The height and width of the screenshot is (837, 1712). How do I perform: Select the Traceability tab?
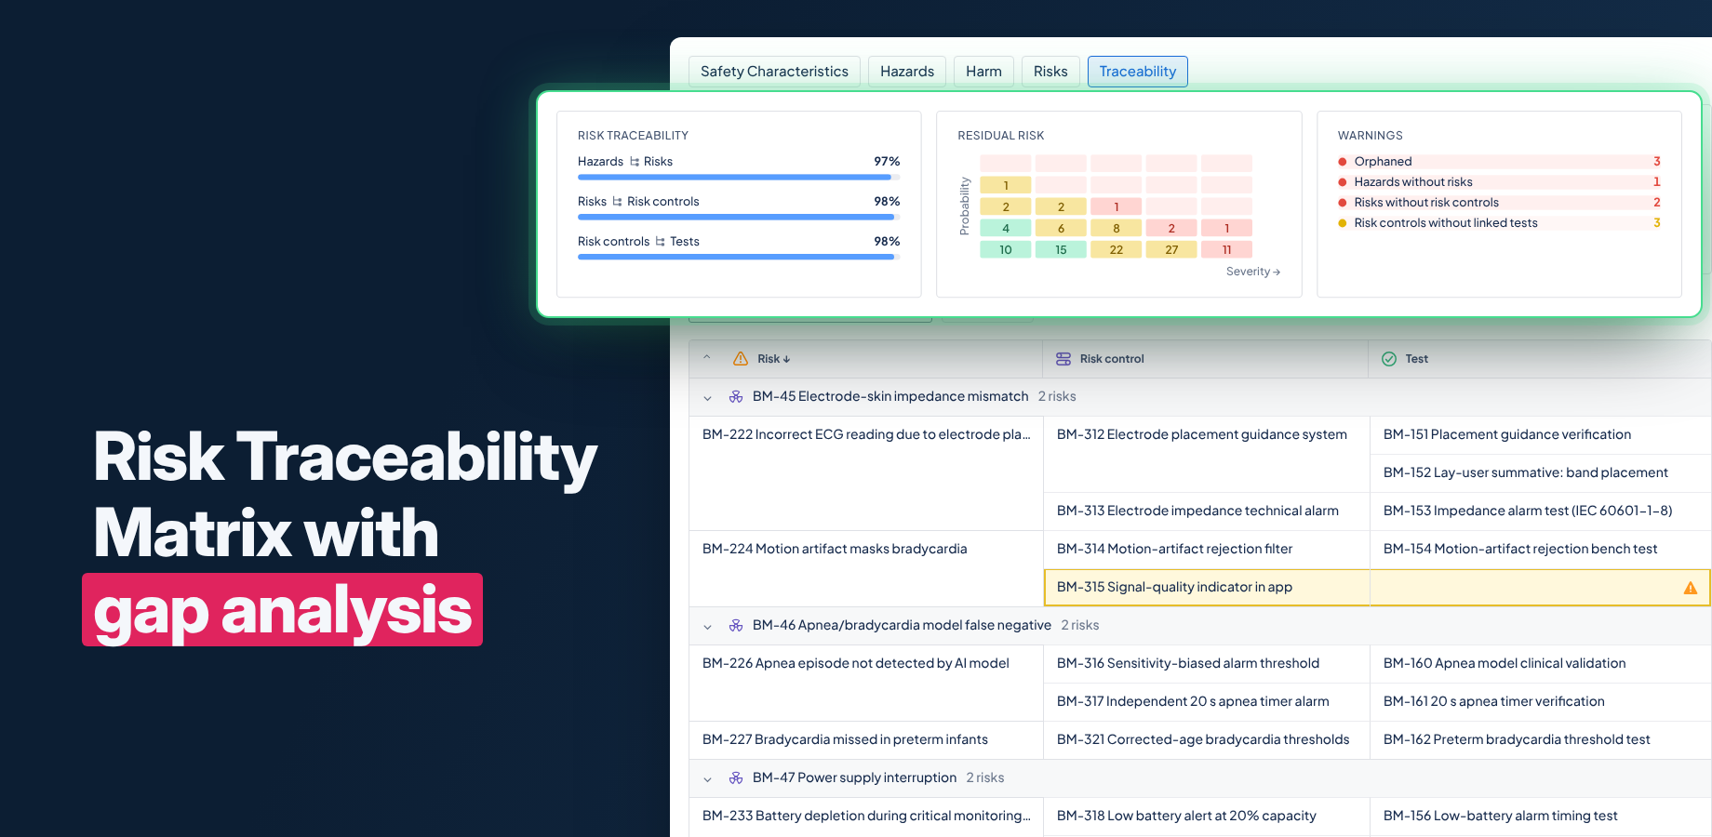[x=1137, y=72]
